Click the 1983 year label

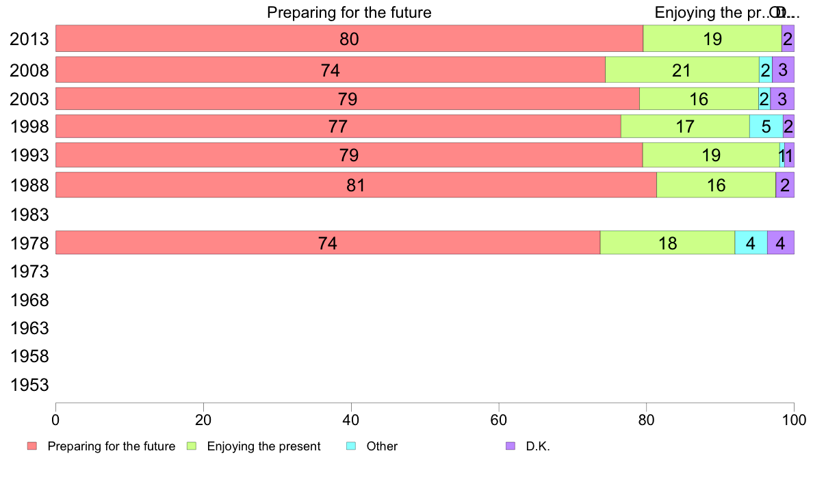pyautogui.click(x=29, y=215)
